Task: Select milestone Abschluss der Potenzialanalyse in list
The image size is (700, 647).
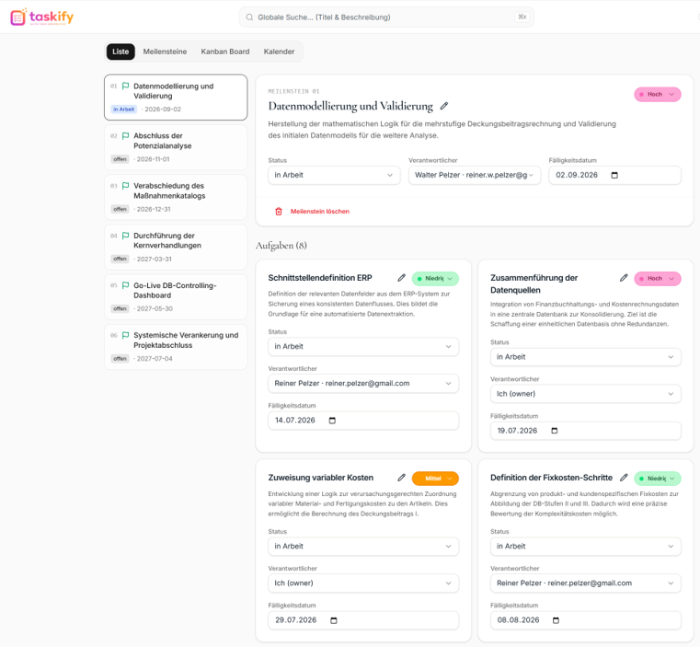Action: 176,147
